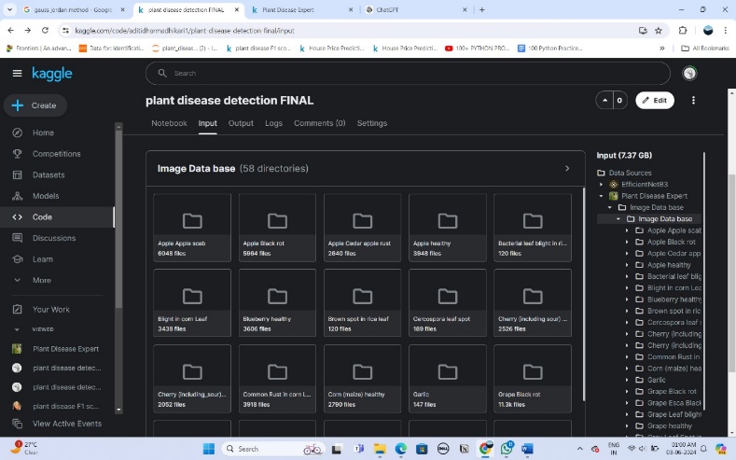Open Competitions trophy icon in sidebar
Image resolution: width=736 pixels, height=460 pixels.
[x=17, y=154]
